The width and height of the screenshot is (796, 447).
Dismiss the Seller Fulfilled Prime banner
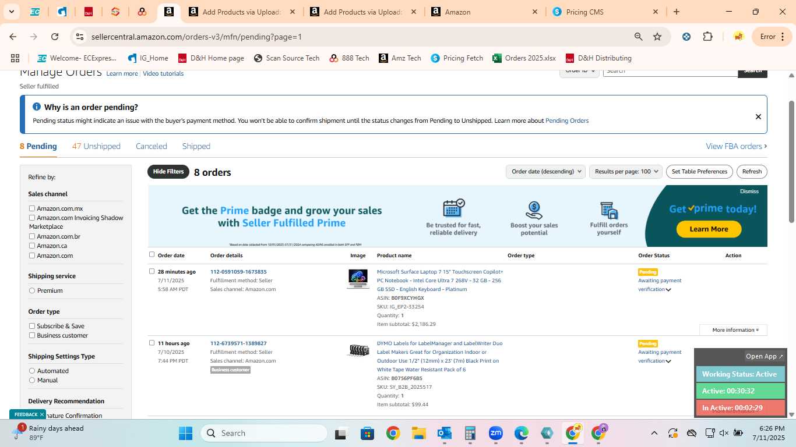pos(749,191)
